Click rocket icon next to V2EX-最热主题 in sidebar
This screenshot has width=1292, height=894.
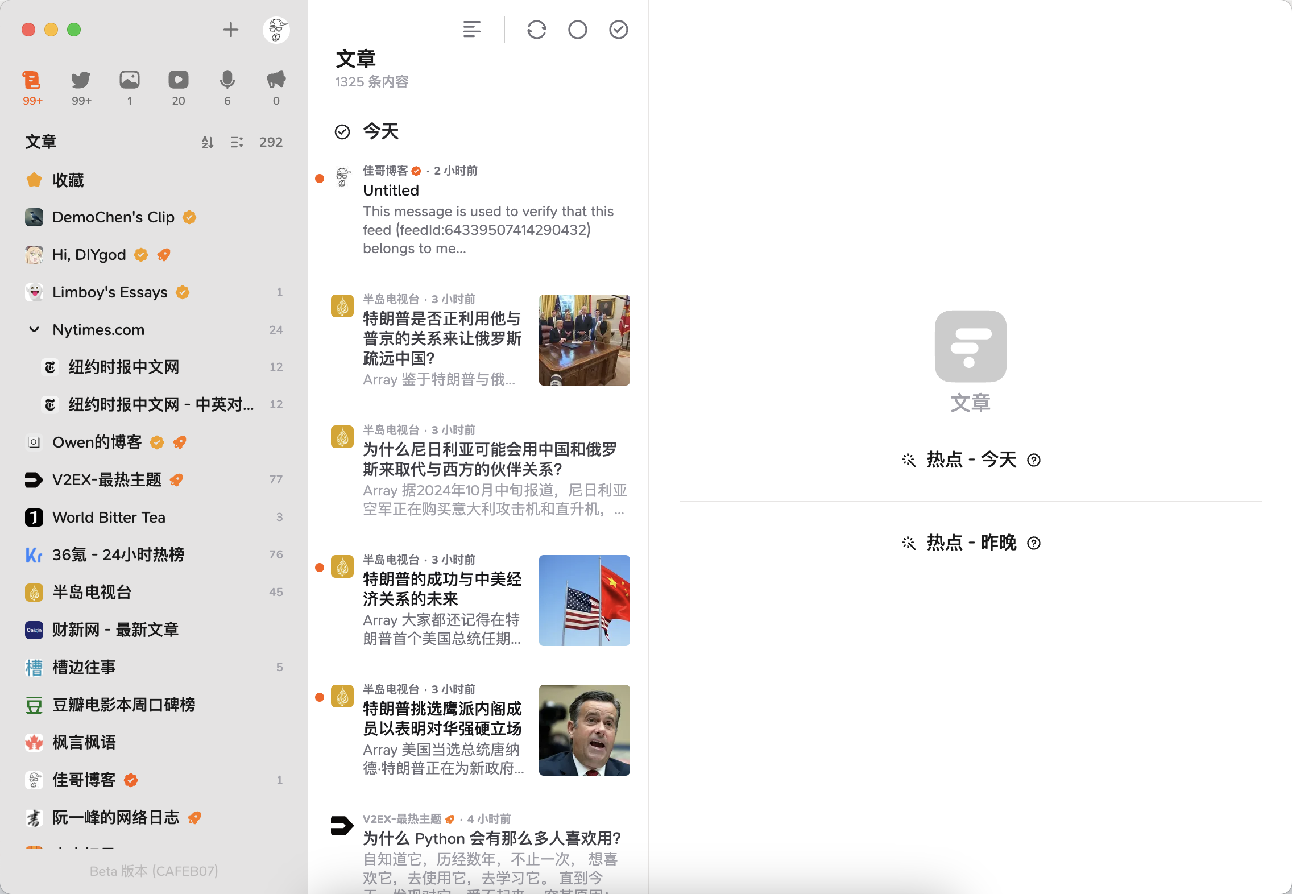pyautogui.click(x=176, y=480)
